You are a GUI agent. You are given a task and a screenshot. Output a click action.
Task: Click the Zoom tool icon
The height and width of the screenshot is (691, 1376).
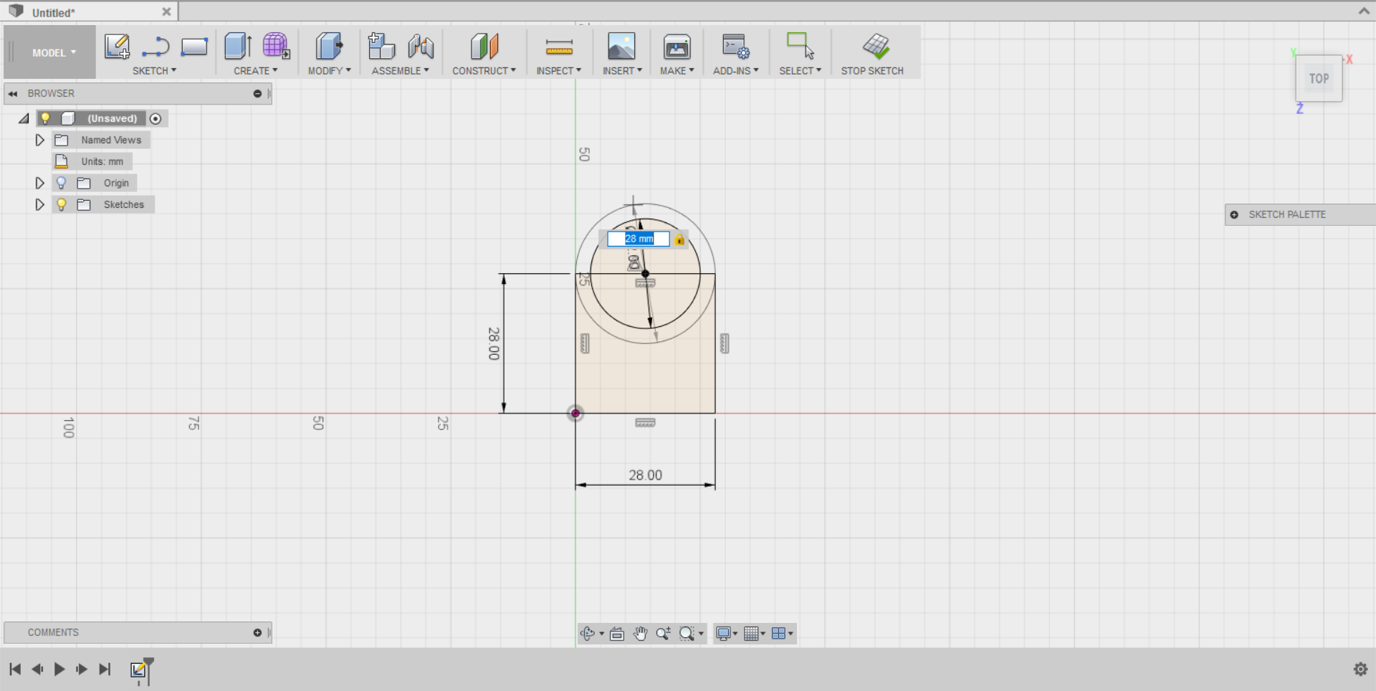point(663,634)
